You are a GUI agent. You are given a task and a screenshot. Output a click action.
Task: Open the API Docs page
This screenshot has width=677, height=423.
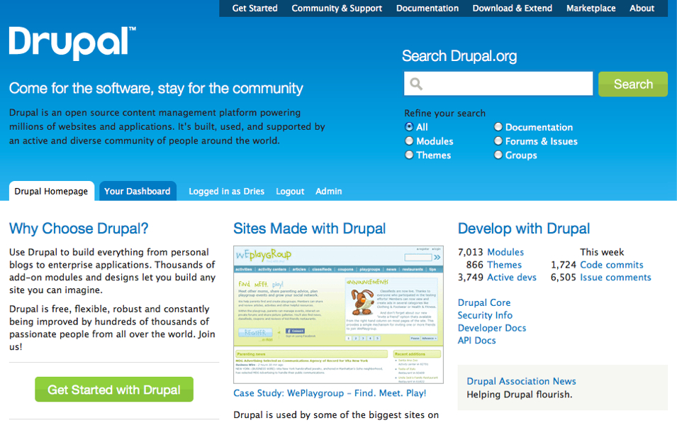(x=478, y=340)
